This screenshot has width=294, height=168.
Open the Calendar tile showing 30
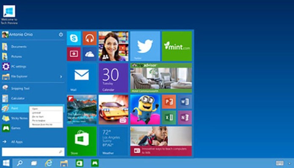click(113, 78)
